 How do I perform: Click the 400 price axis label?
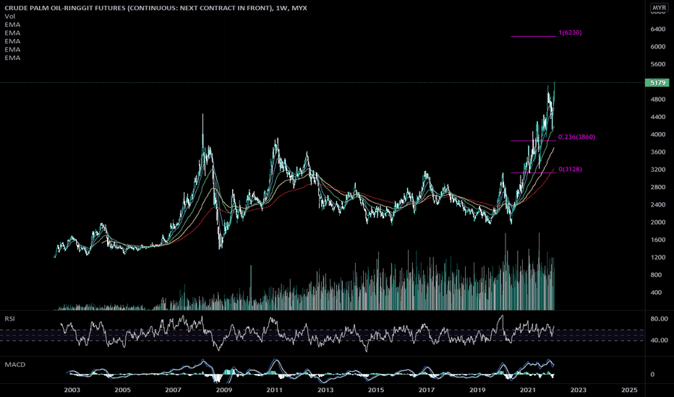[x=656, y=293]
